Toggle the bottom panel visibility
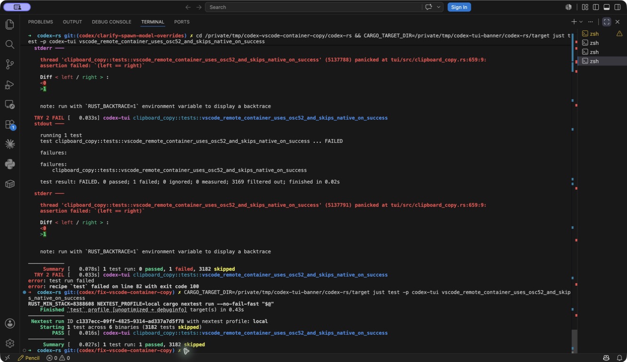 click(607, 7)
